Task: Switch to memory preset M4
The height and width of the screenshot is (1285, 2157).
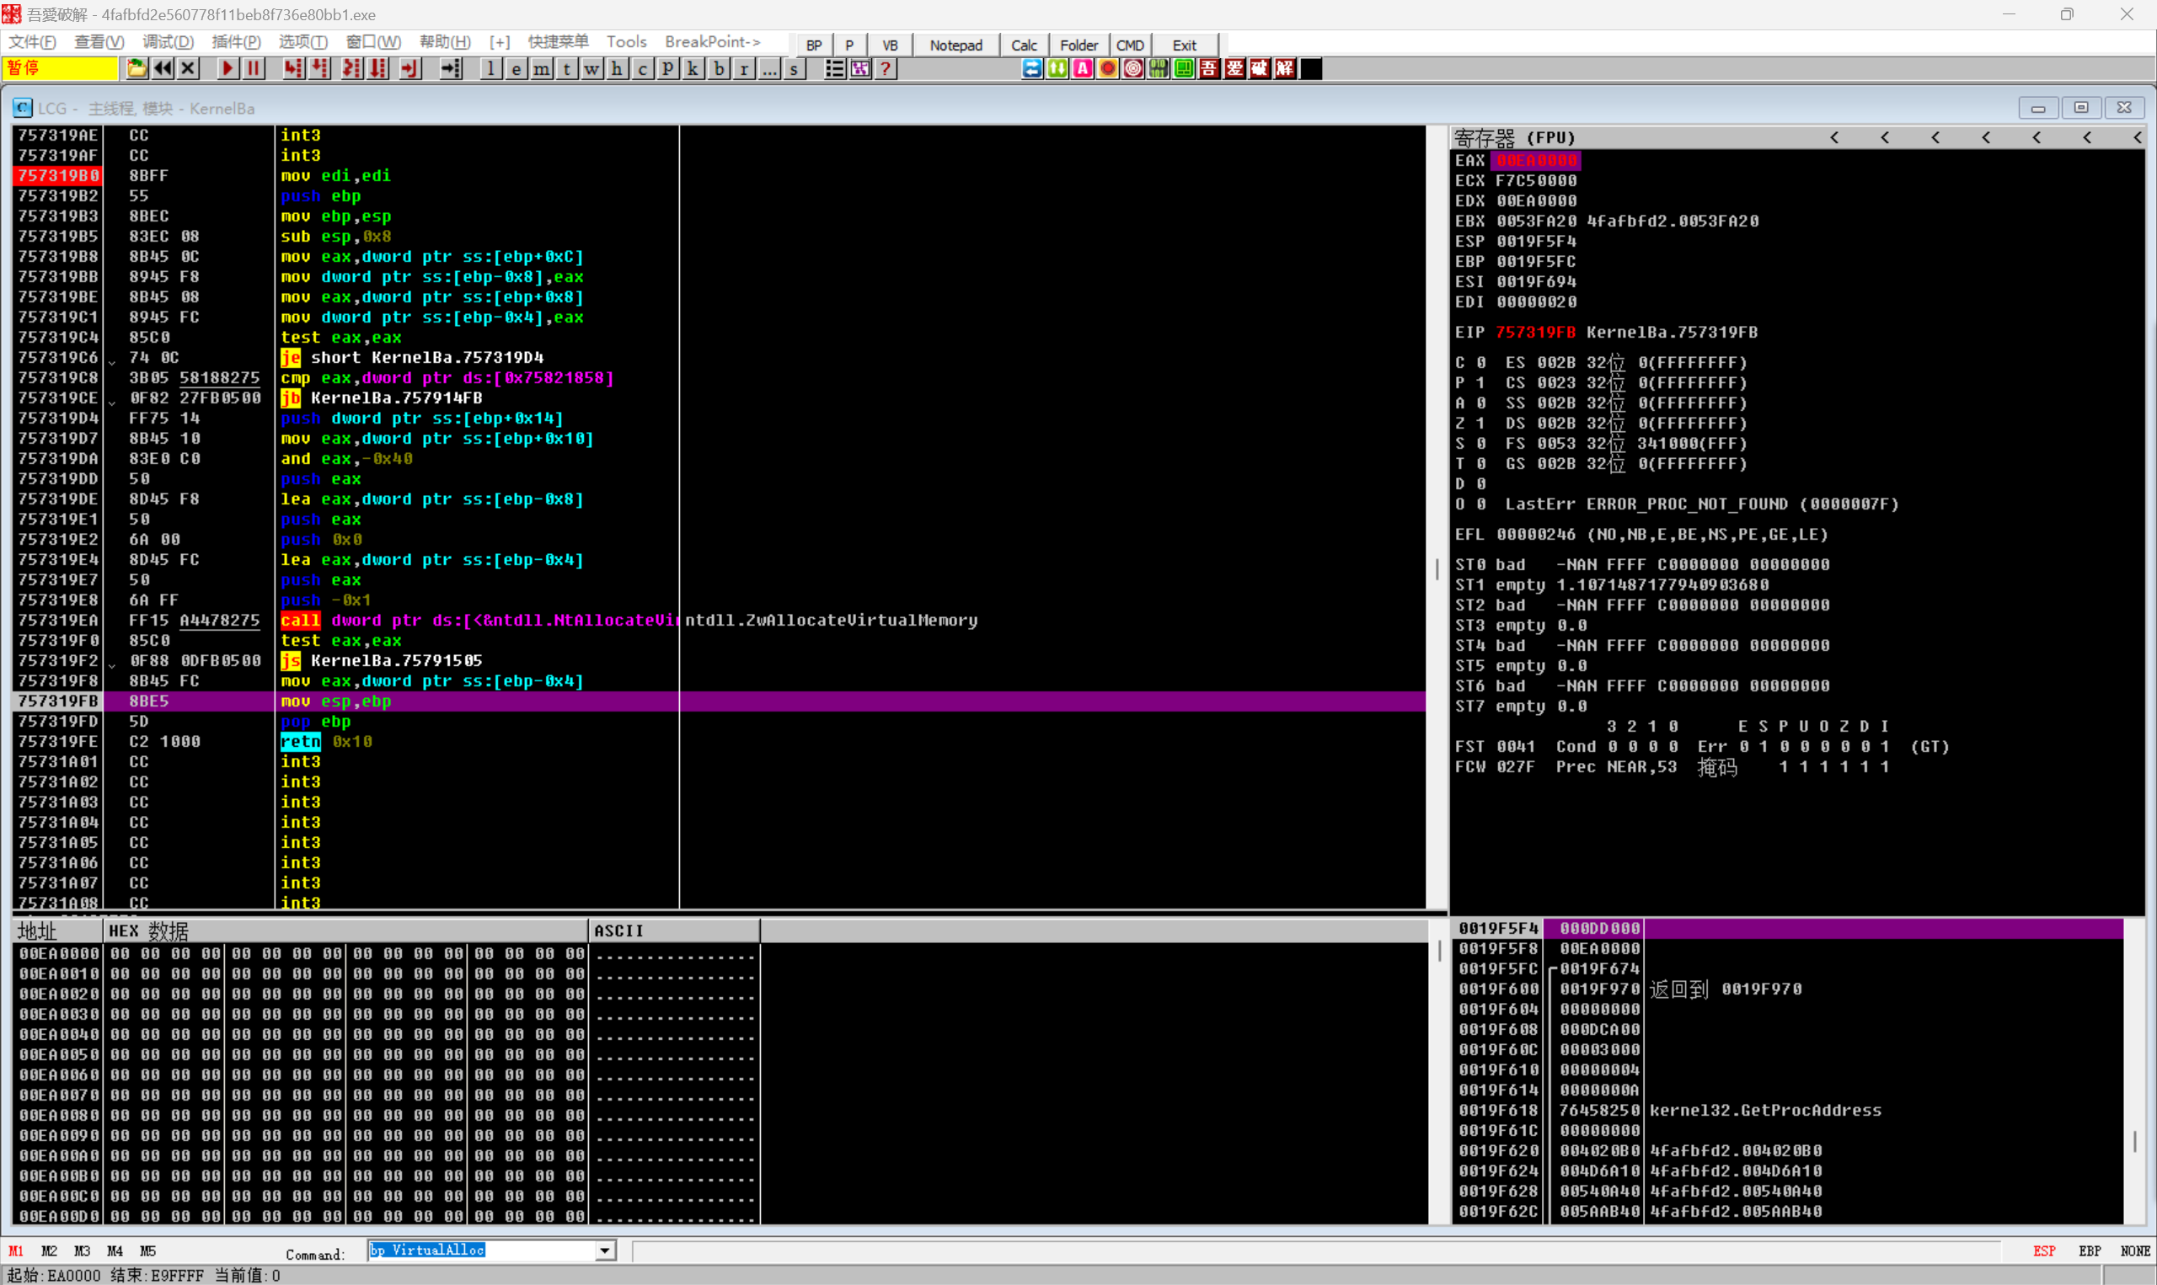Action: coord(115,1251)
